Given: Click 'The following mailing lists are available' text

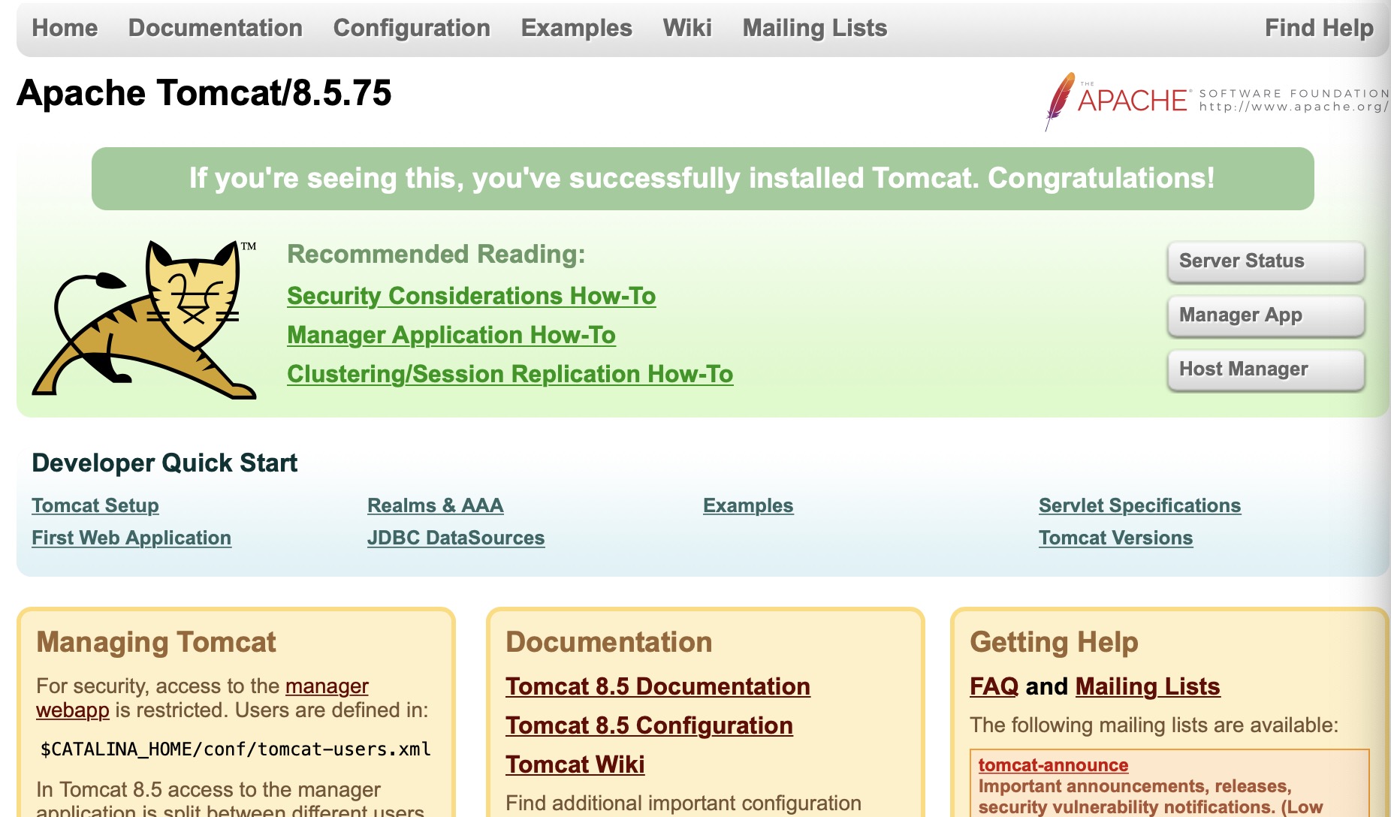Looking at the screenshot, I should point(1154,725).
